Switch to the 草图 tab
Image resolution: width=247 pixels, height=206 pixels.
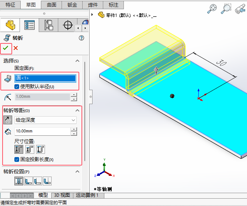[31, 5]
